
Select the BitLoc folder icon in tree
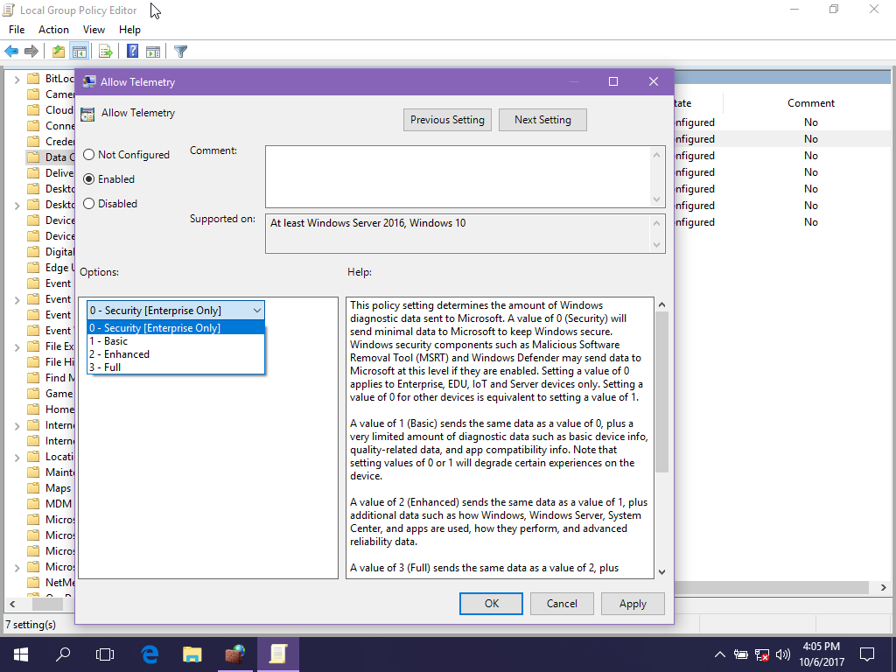coord(34,78)
